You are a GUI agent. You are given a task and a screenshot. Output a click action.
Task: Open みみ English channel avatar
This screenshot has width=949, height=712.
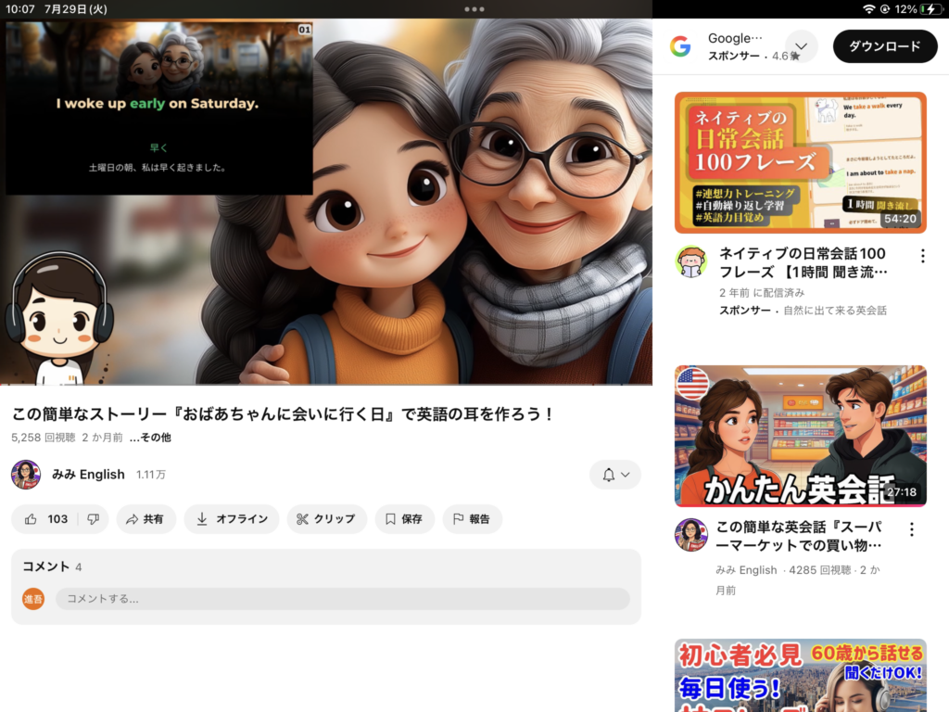pos(26,475)
